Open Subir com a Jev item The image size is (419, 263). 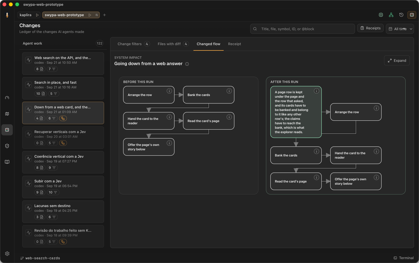pos(63,187)
